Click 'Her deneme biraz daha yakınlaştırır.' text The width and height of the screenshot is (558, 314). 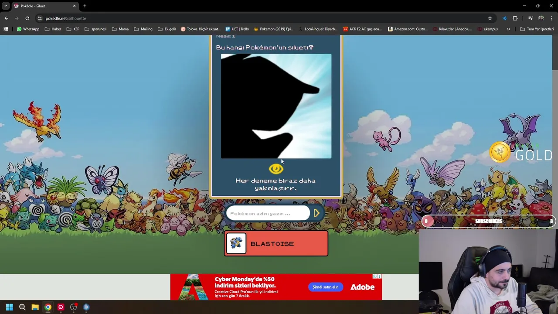[x=276, y=184]
